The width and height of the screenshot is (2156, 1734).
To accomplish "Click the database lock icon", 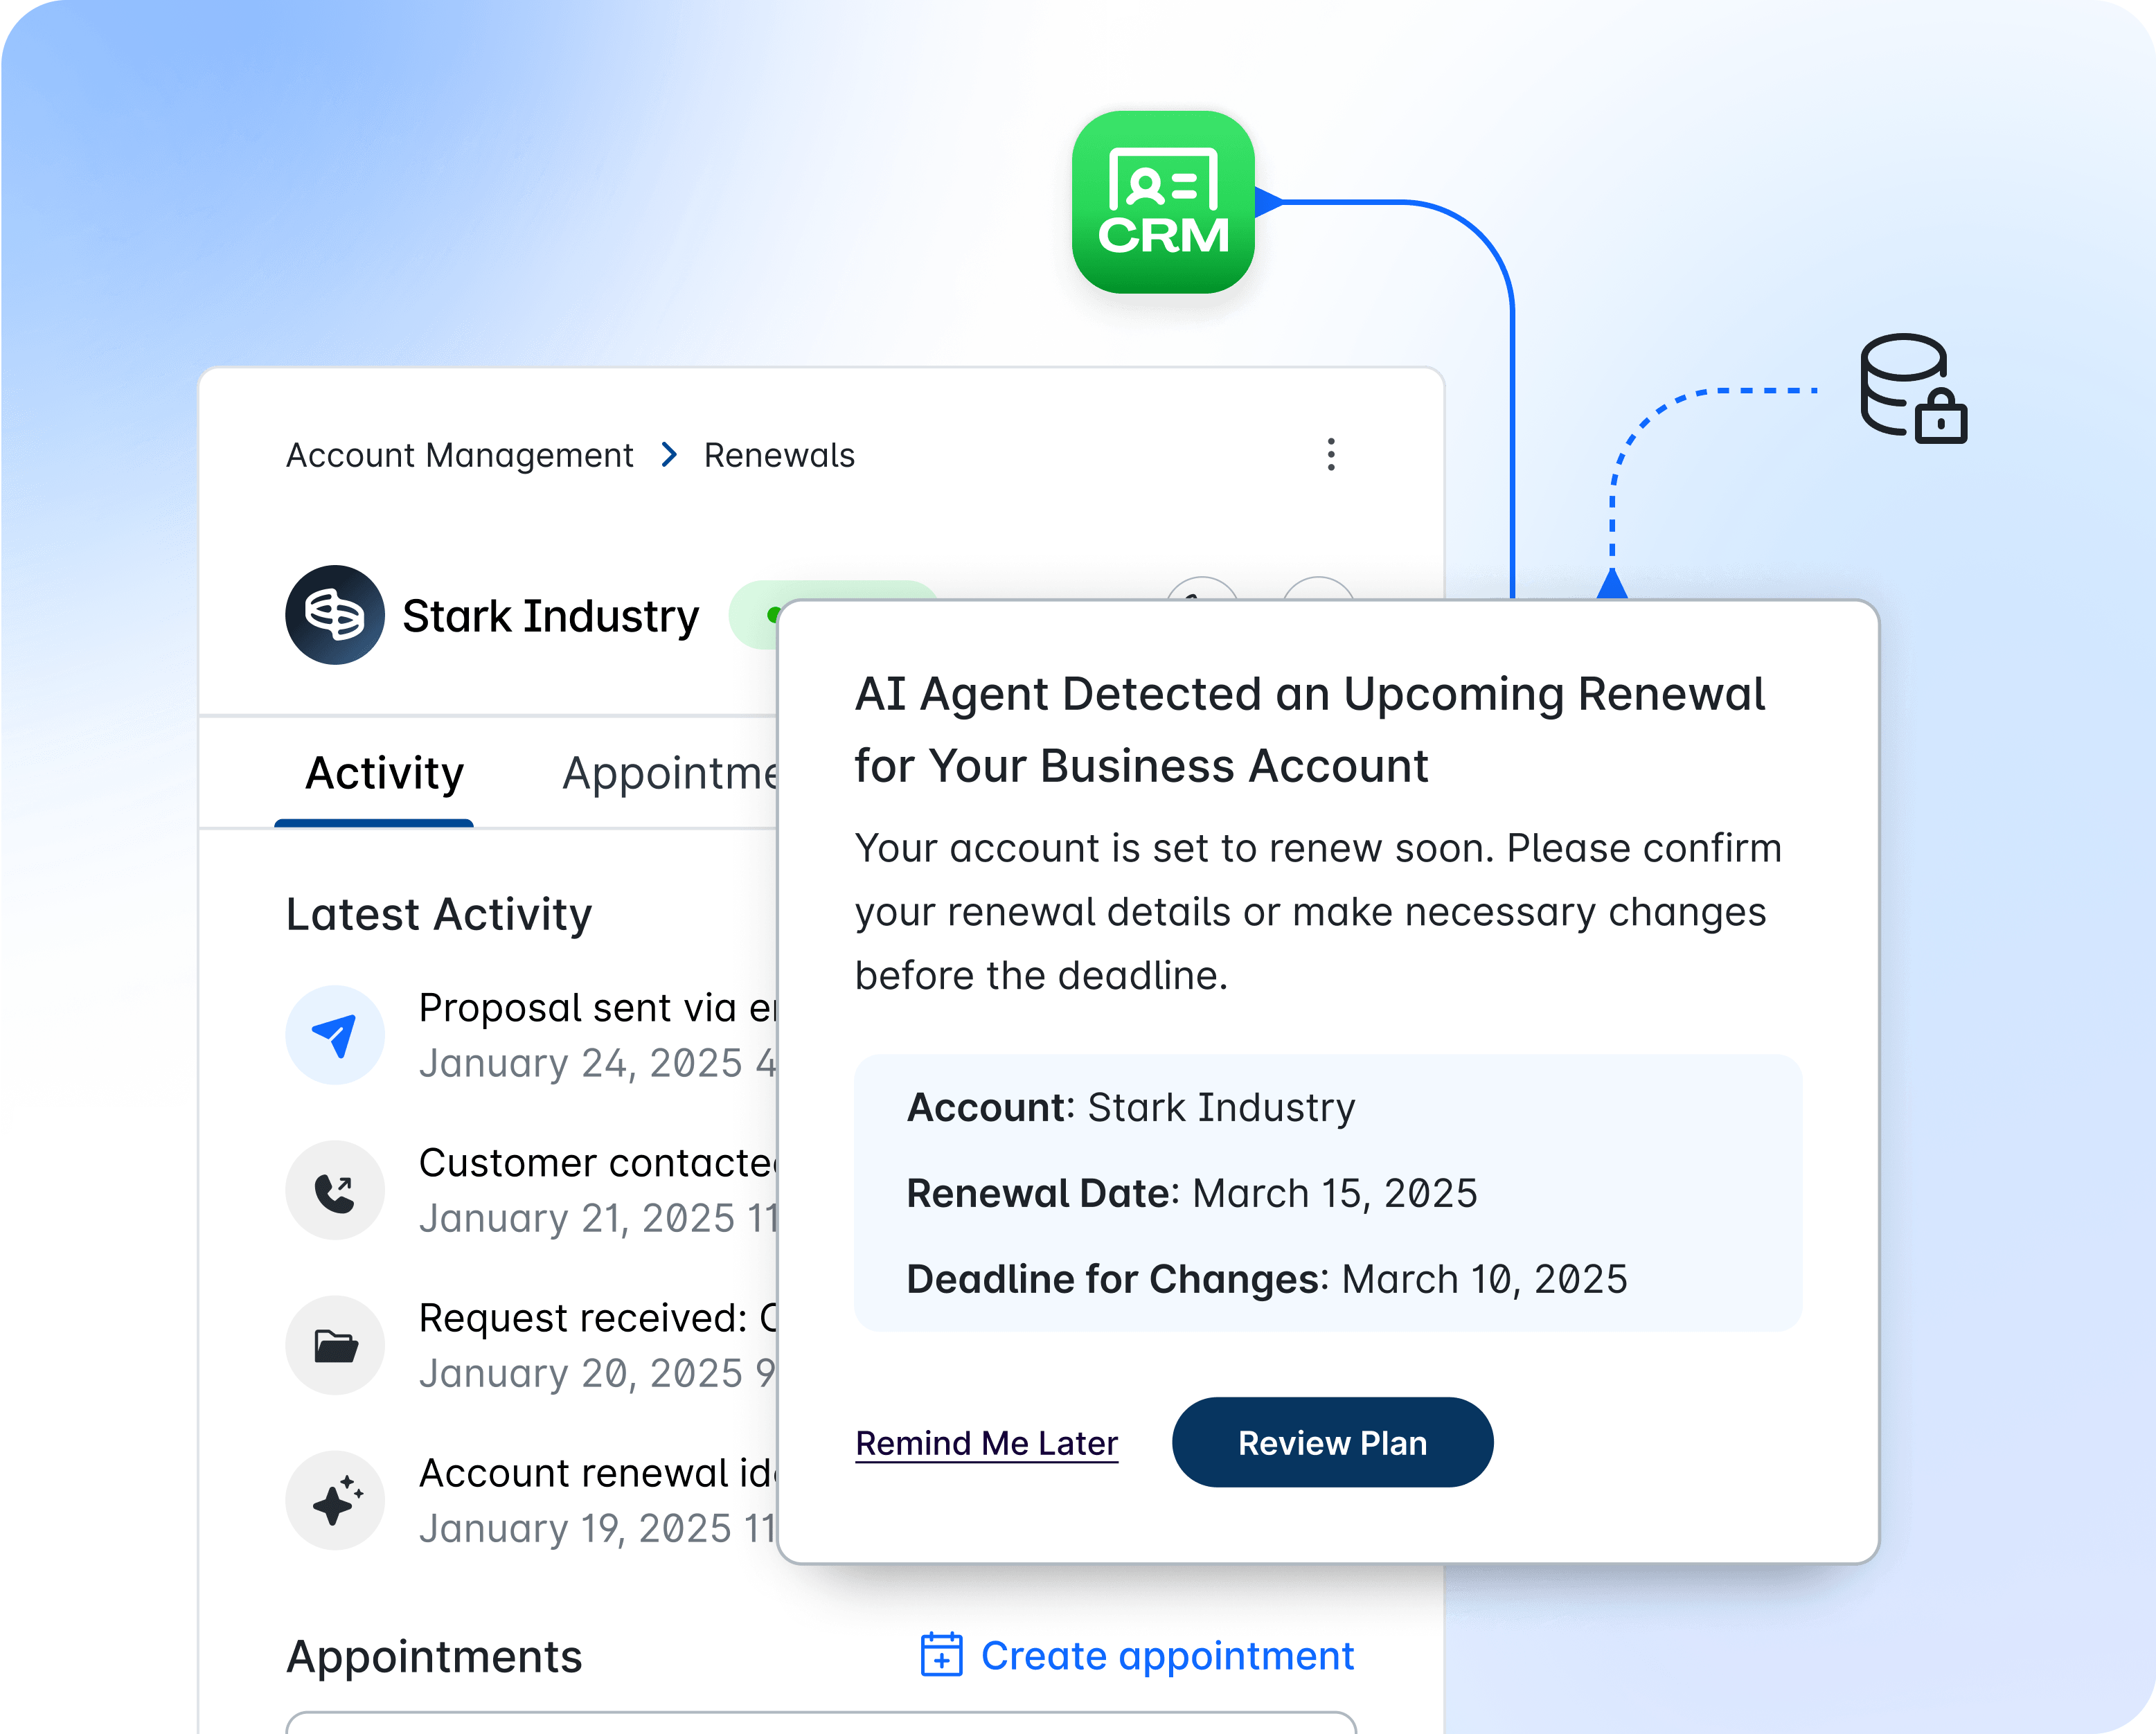I will [x=1913, y=388].
